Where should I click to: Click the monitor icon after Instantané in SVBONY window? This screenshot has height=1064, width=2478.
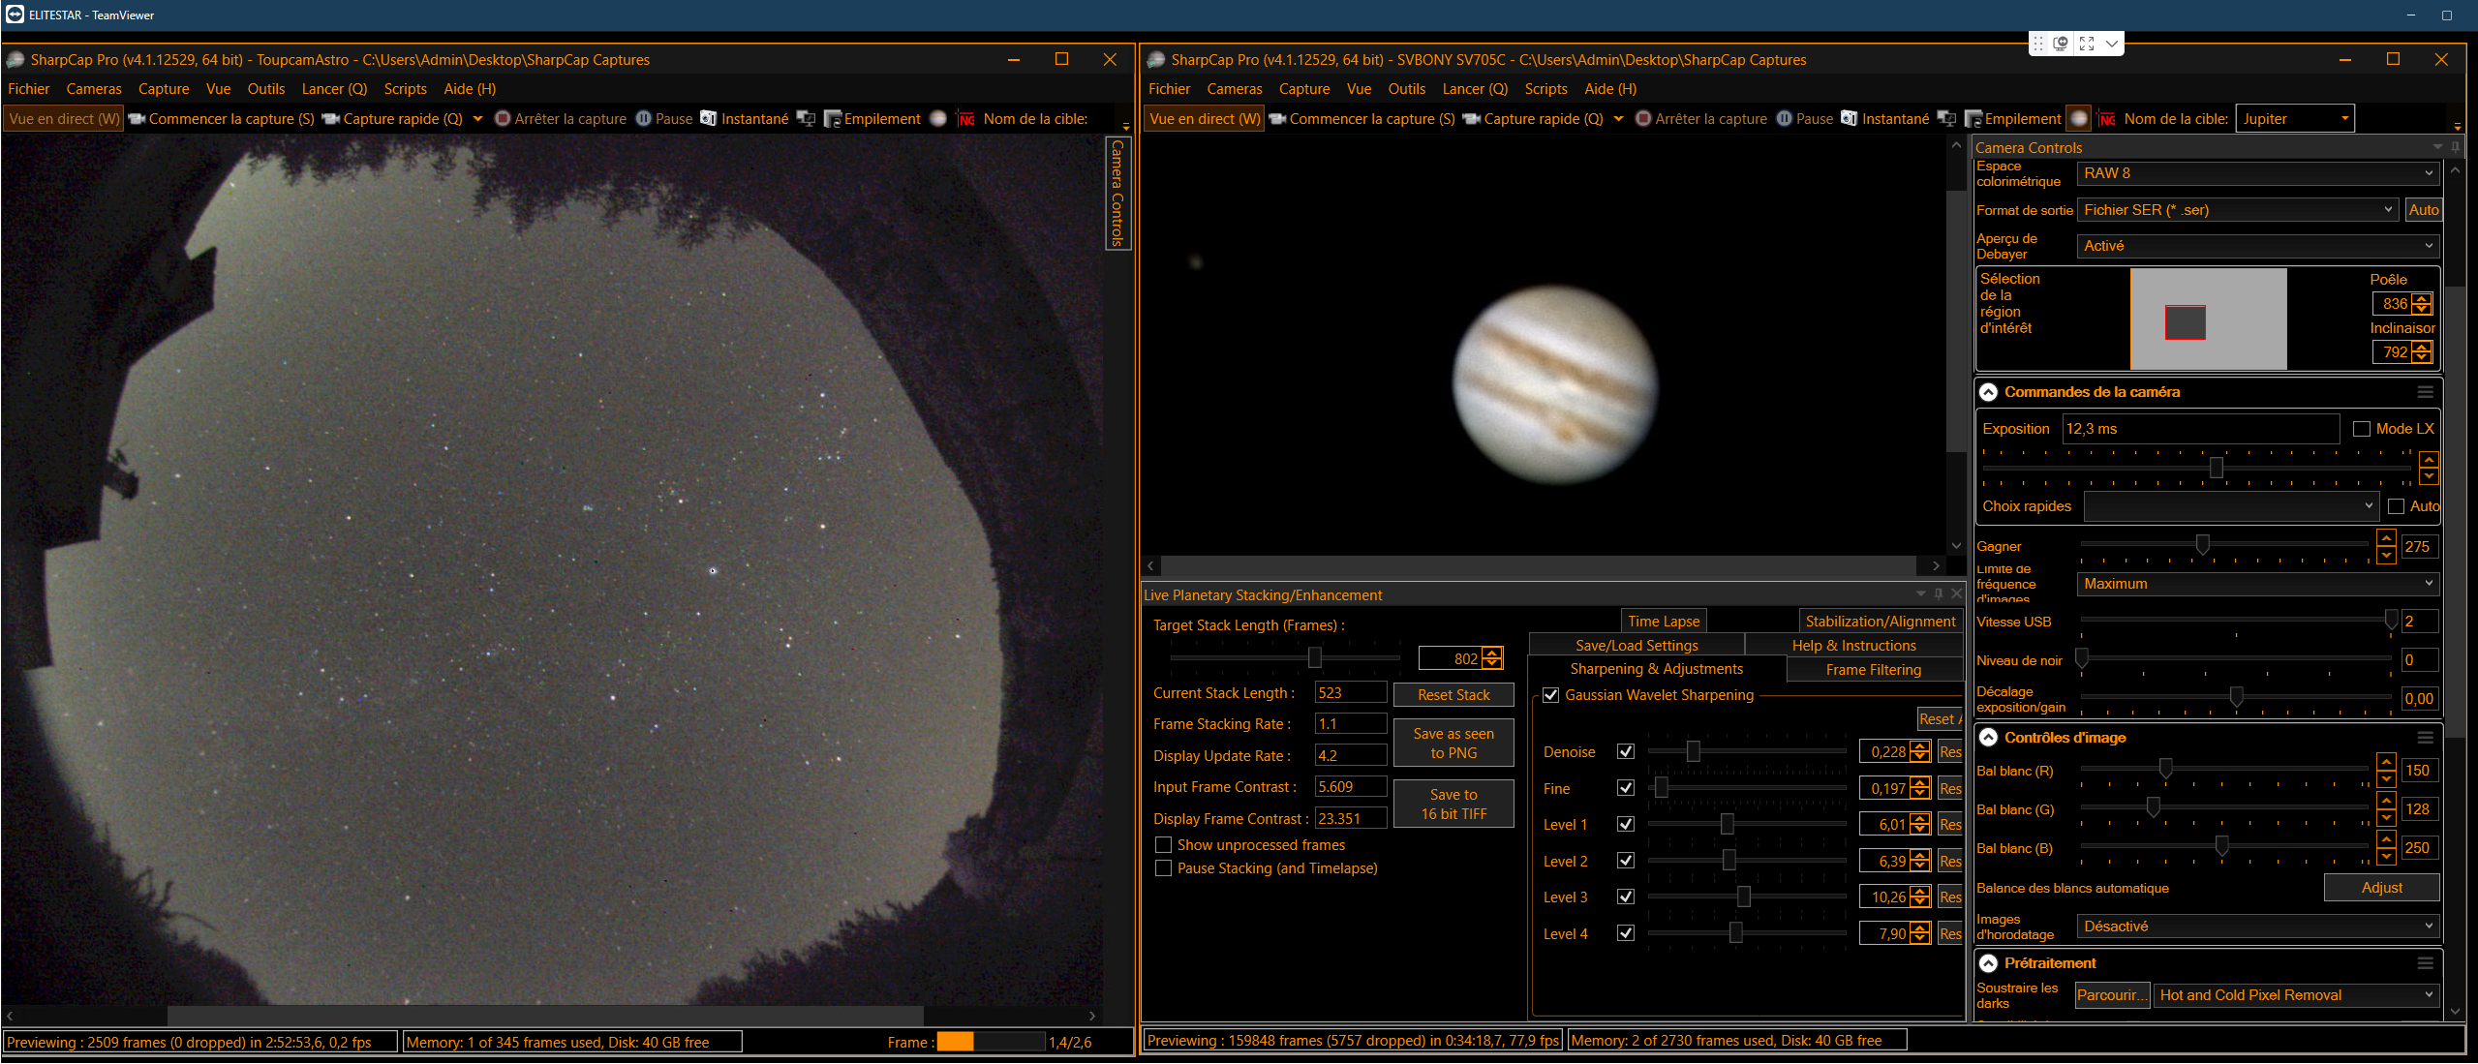point(1946,119)
